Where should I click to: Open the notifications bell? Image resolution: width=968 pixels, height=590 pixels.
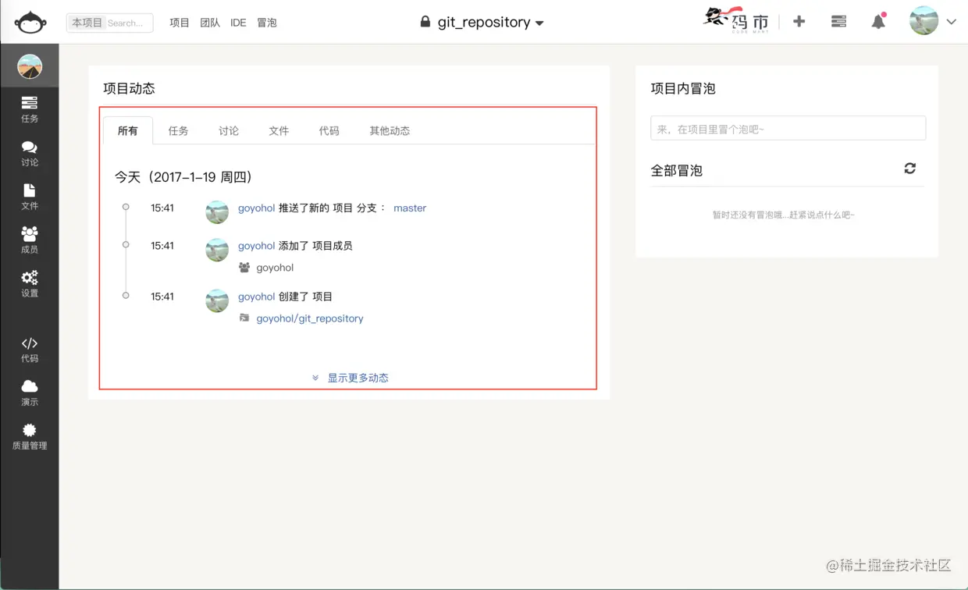coord(878,22)
